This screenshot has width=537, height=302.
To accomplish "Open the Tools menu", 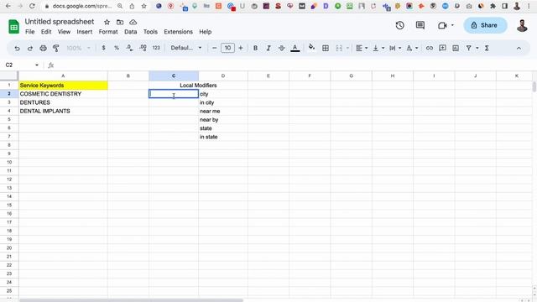I will [150, 32].
